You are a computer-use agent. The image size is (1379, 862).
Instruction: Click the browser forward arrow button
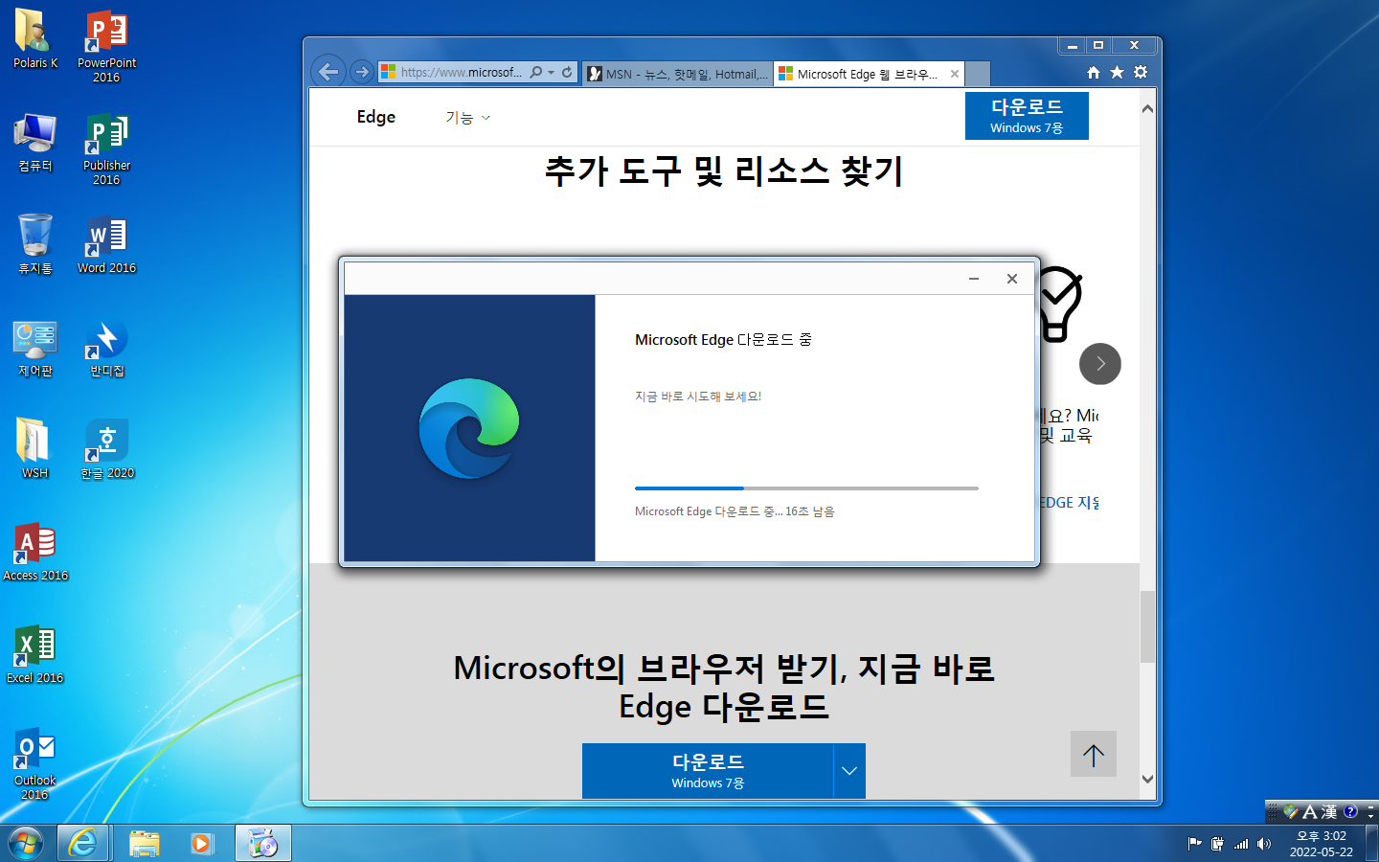(361, 72)
